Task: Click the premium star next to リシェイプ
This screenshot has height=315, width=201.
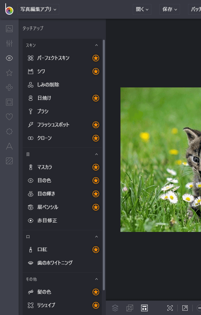Action: 96,305
